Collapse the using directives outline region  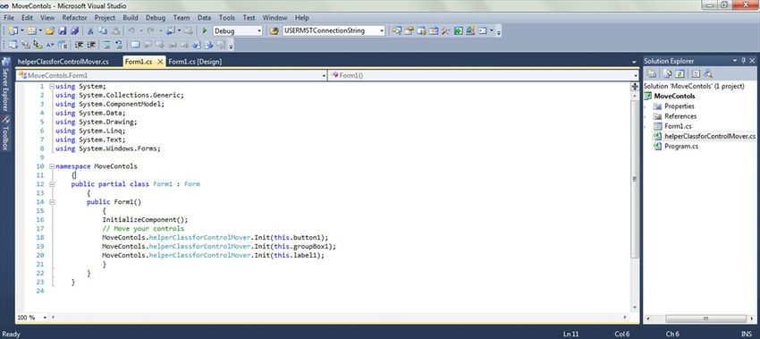pyautogui.click(x=52, y=87)
